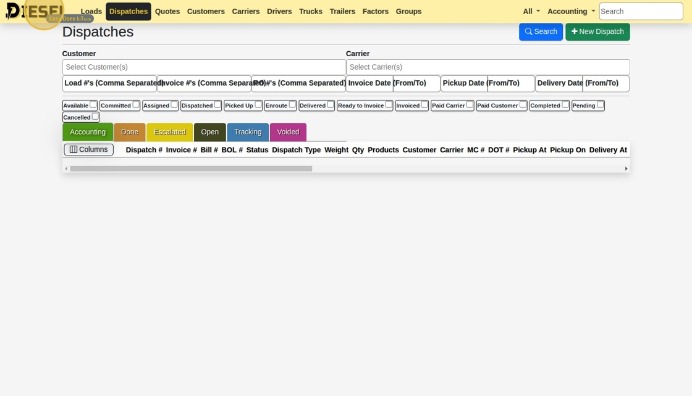
Task: Click the MC # column header
Action: click(x=476, y=150)
